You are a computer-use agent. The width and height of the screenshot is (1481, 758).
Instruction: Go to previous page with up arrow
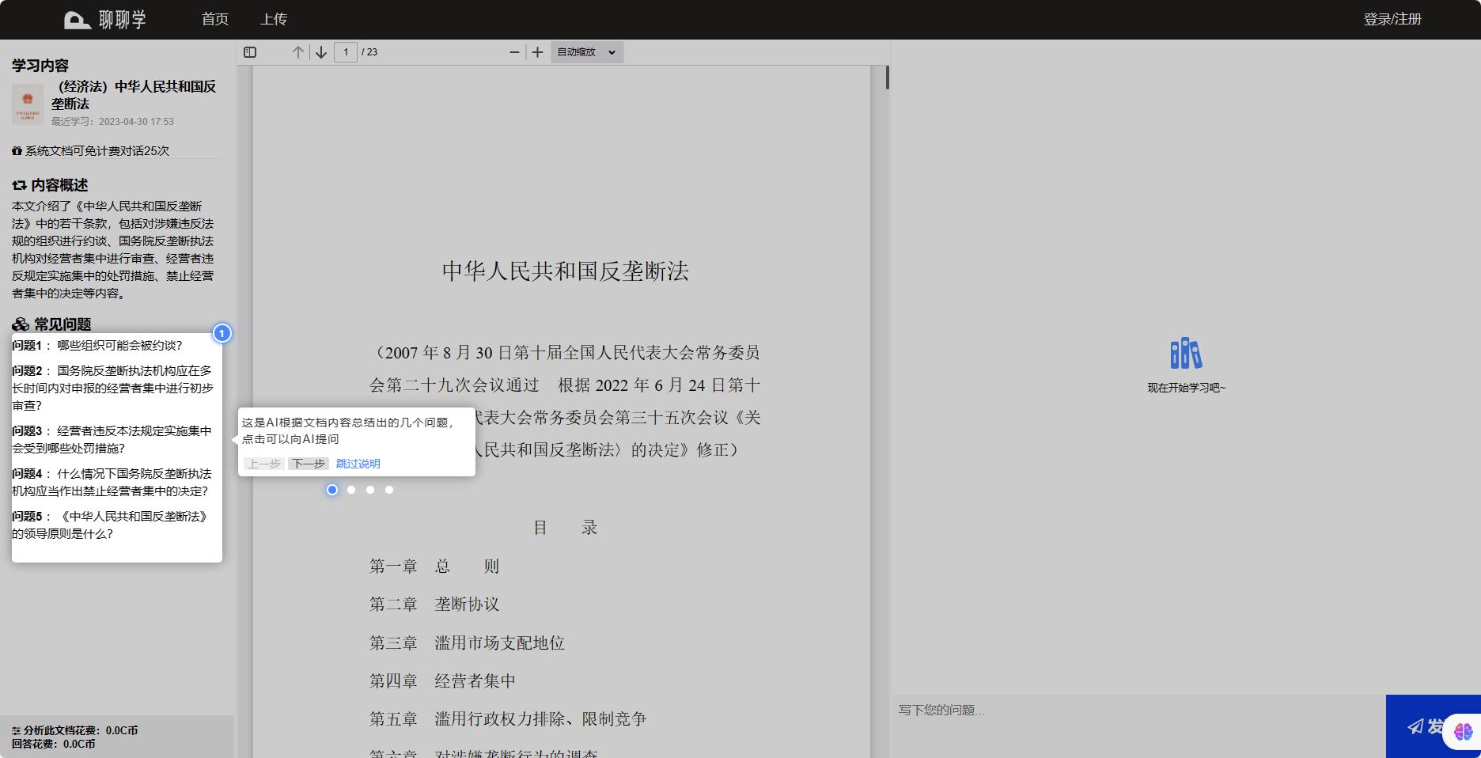pyautogui.click(x=298, y=51)
